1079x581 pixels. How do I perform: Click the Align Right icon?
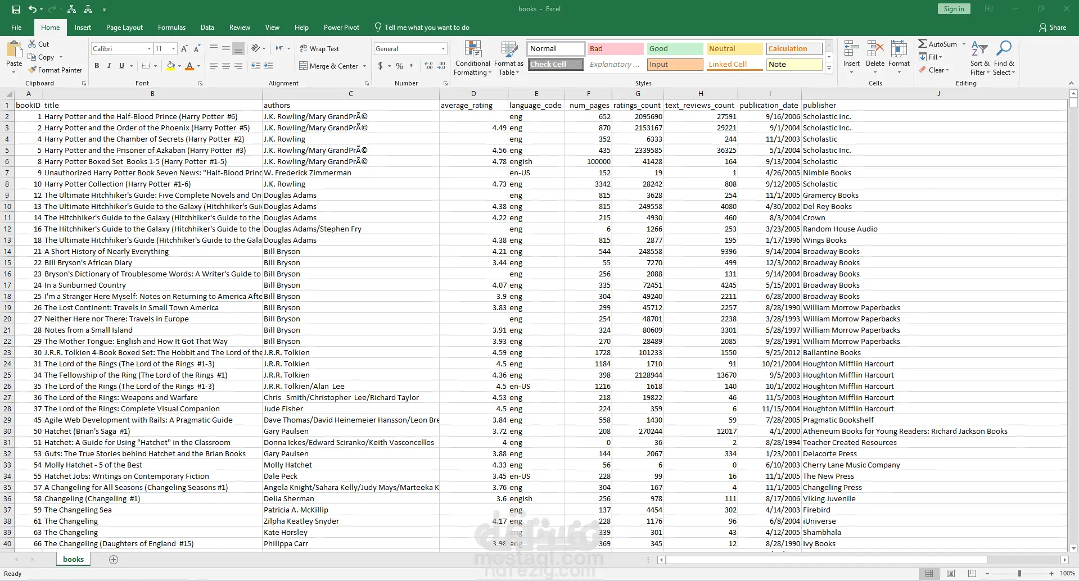tap(238, 66)
